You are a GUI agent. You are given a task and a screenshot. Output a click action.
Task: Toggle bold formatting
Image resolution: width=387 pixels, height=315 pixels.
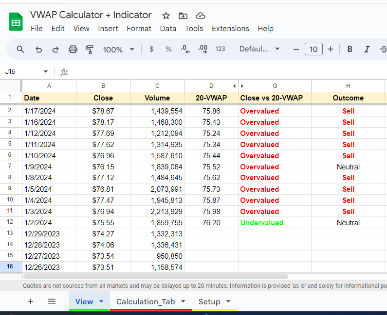[350, 49]
